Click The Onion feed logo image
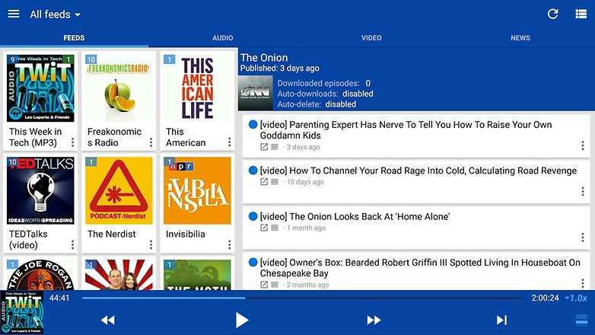Image resolution: width=595 pixels, height=335 pixels. (256, 93)
